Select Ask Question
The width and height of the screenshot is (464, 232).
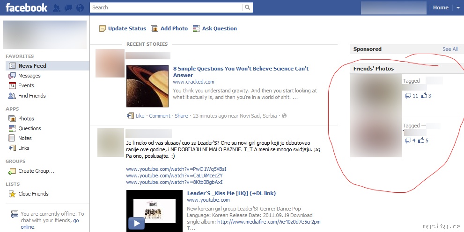click(x=220, y=28)
